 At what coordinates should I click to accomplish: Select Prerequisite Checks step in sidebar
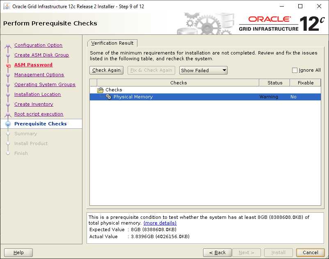(41, 124)
